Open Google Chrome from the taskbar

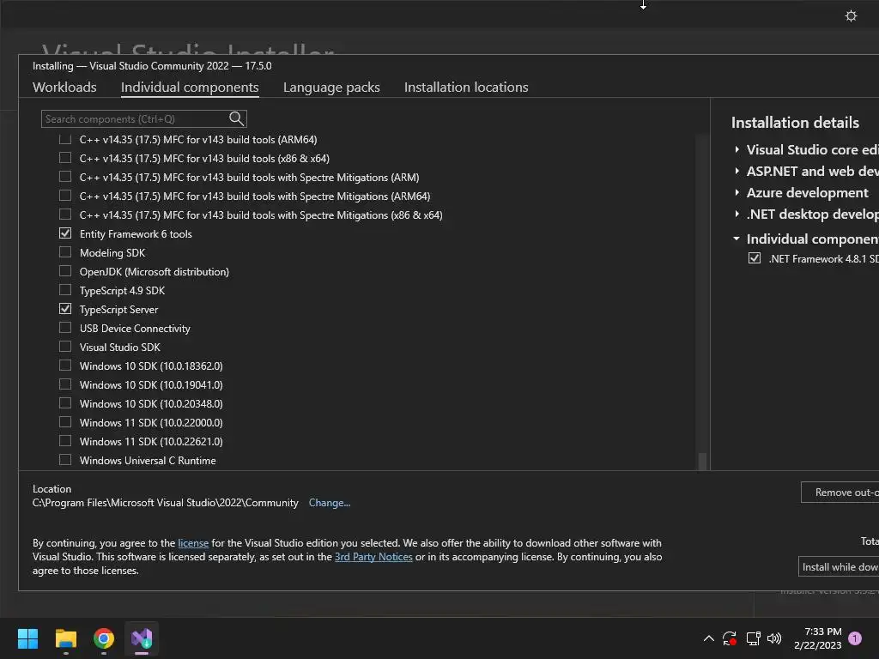pyautogui.click(x=104, y=638)
